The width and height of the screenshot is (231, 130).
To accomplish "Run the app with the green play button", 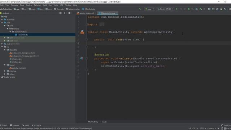I will point(177,9).
